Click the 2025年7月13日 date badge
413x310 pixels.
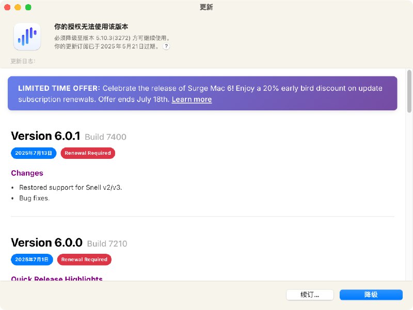(34, 153)
